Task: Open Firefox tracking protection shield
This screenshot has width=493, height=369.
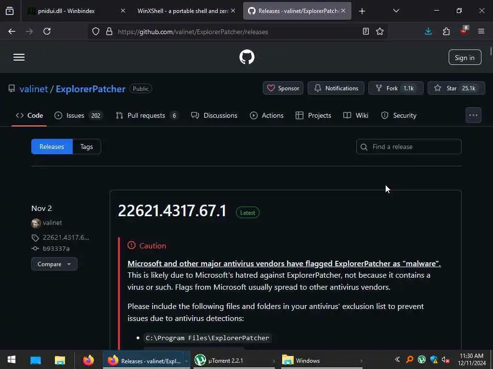Action: 96,31
